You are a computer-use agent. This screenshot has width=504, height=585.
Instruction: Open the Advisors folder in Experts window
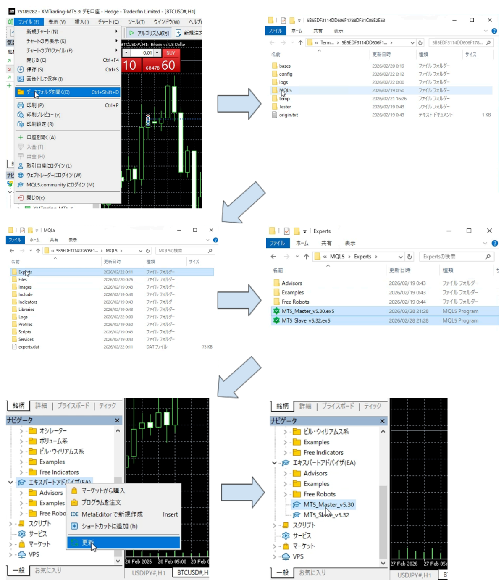coord(291,283)
